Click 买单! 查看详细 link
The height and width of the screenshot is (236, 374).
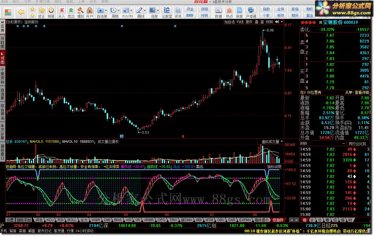[357, 92]
